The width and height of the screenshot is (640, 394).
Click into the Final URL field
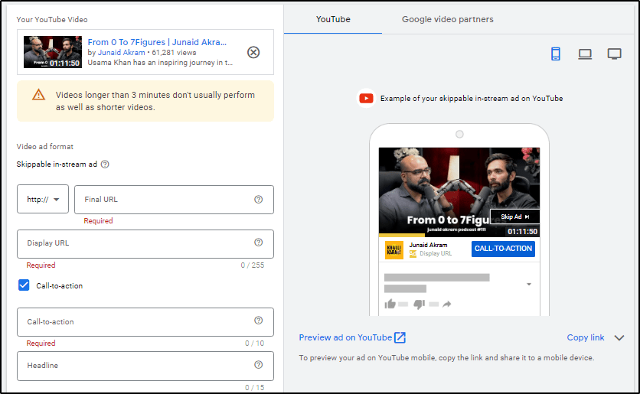(174, 200)
